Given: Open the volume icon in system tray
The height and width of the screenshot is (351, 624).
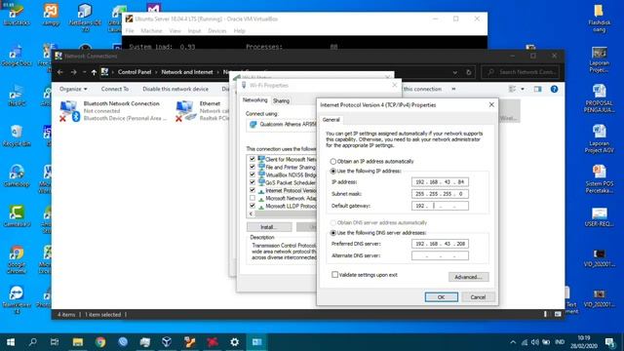Looking at the screenshot, I should pos(535,342).
